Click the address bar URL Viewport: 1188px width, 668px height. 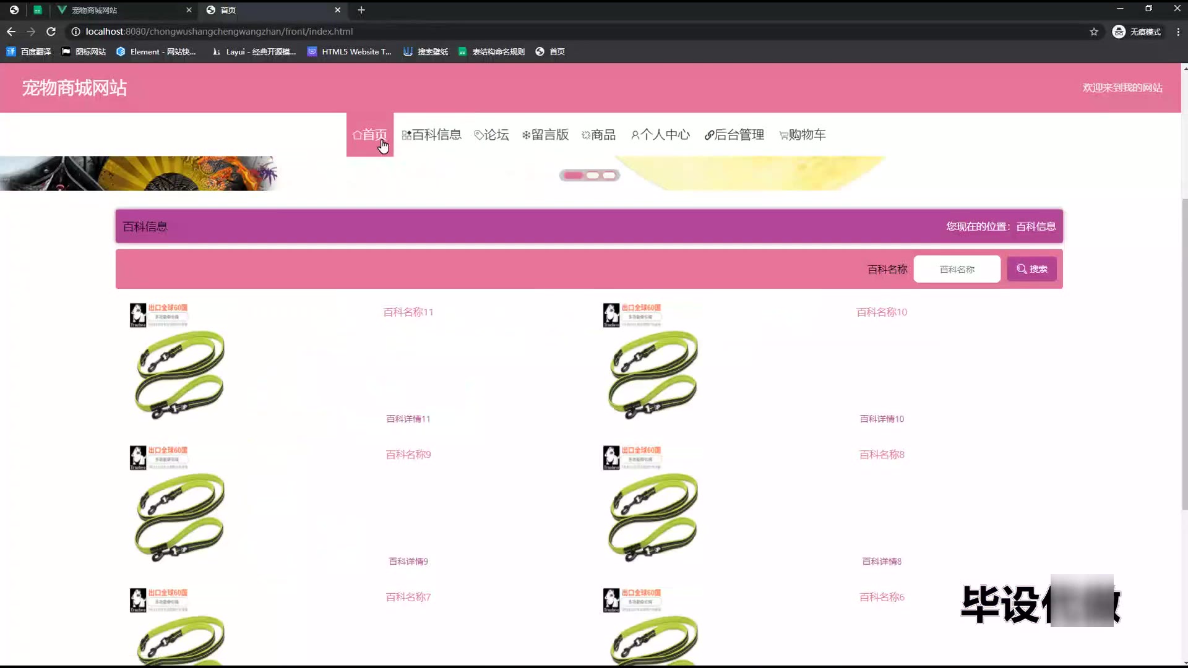[x=219, y=32]
